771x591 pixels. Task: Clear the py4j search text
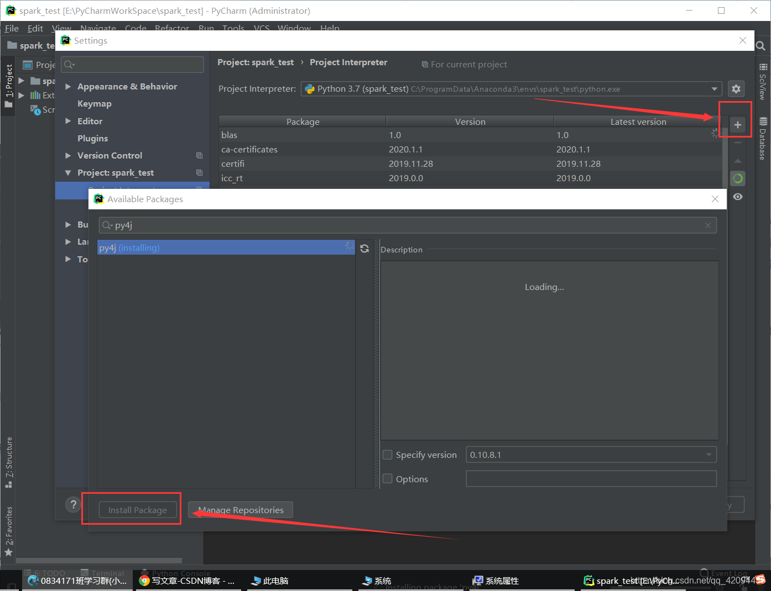tap(708, 225)
